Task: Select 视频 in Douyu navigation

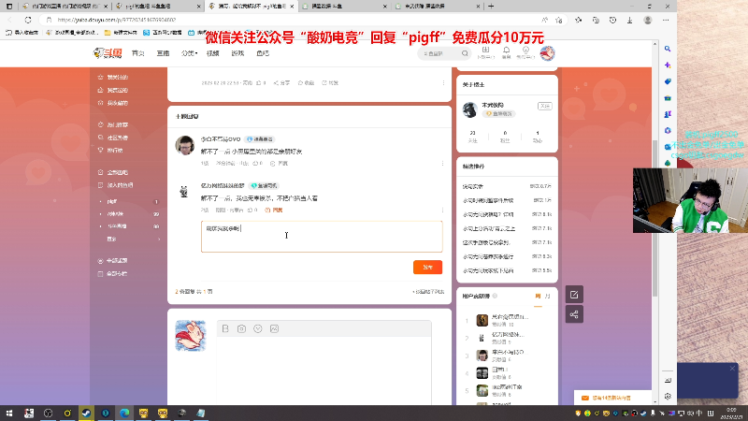Action: (213, 53)
